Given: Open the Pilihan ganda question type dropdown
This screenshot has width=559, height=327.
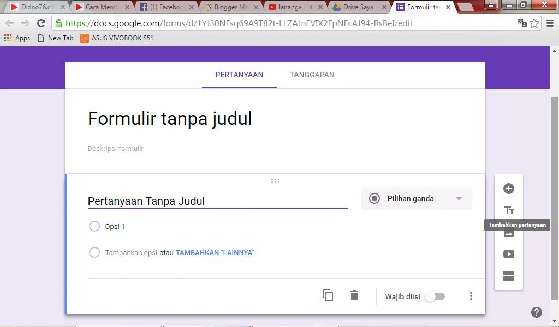Looking at the screenshot, I should pos(417,198).
